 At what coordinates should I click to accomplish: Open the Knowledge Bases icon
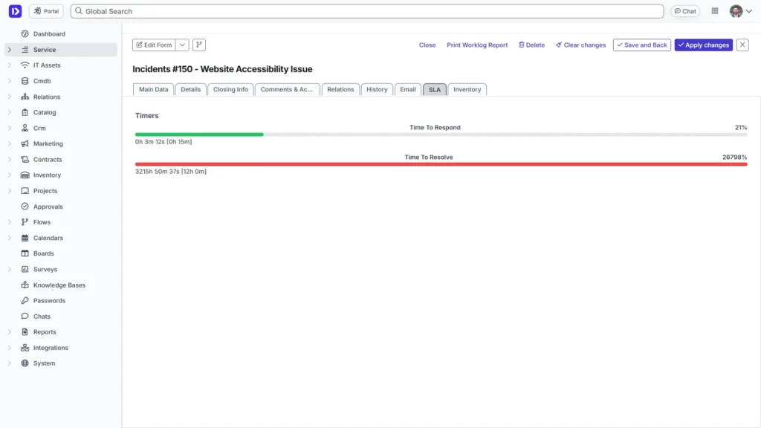tap(25, 285)
